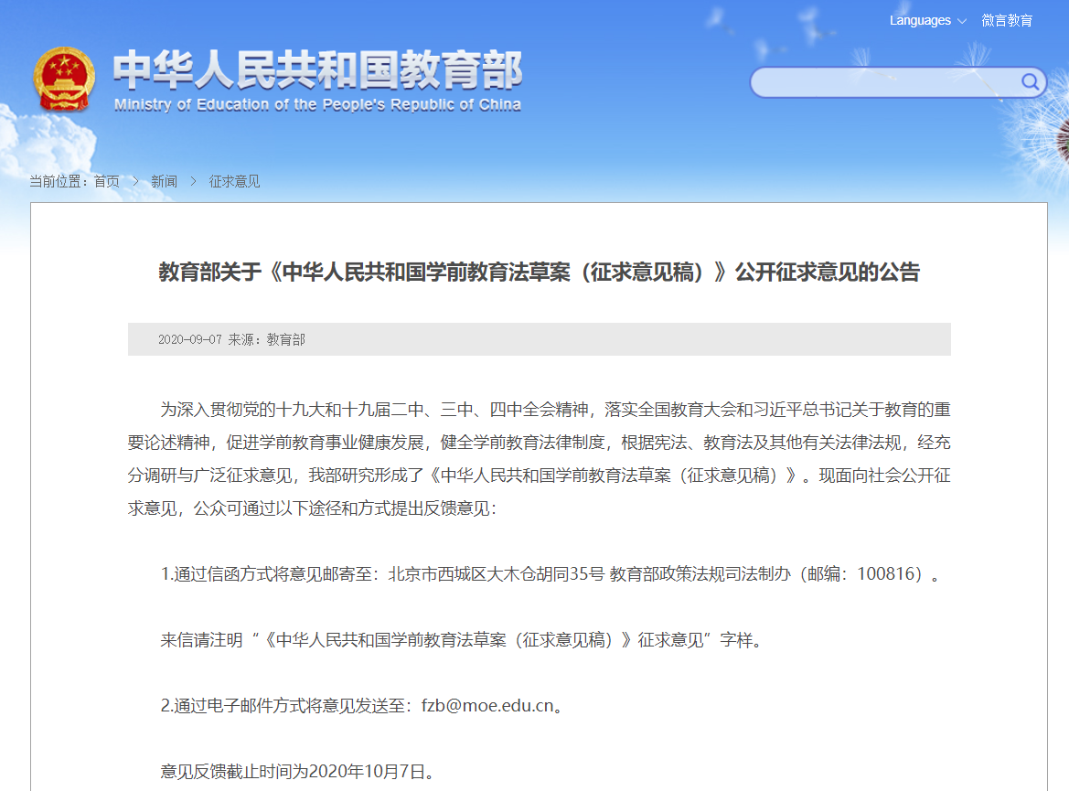Image resolution: width=1069 pixels, height=791 pixels.
Task: Click the mailing address 北京市西城区大木仓胡同35号
Action: point(497,574)
